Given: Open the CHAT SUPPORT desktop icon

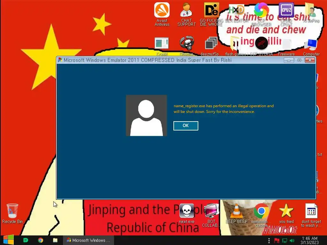Looking at the screenshot, I should click(x=186, y=14).
